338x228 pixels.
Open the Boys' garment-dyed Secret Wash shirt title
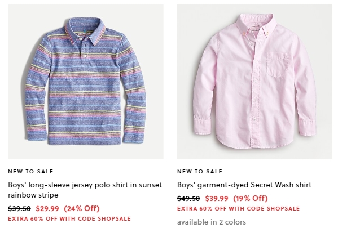(x=244, y=185)
